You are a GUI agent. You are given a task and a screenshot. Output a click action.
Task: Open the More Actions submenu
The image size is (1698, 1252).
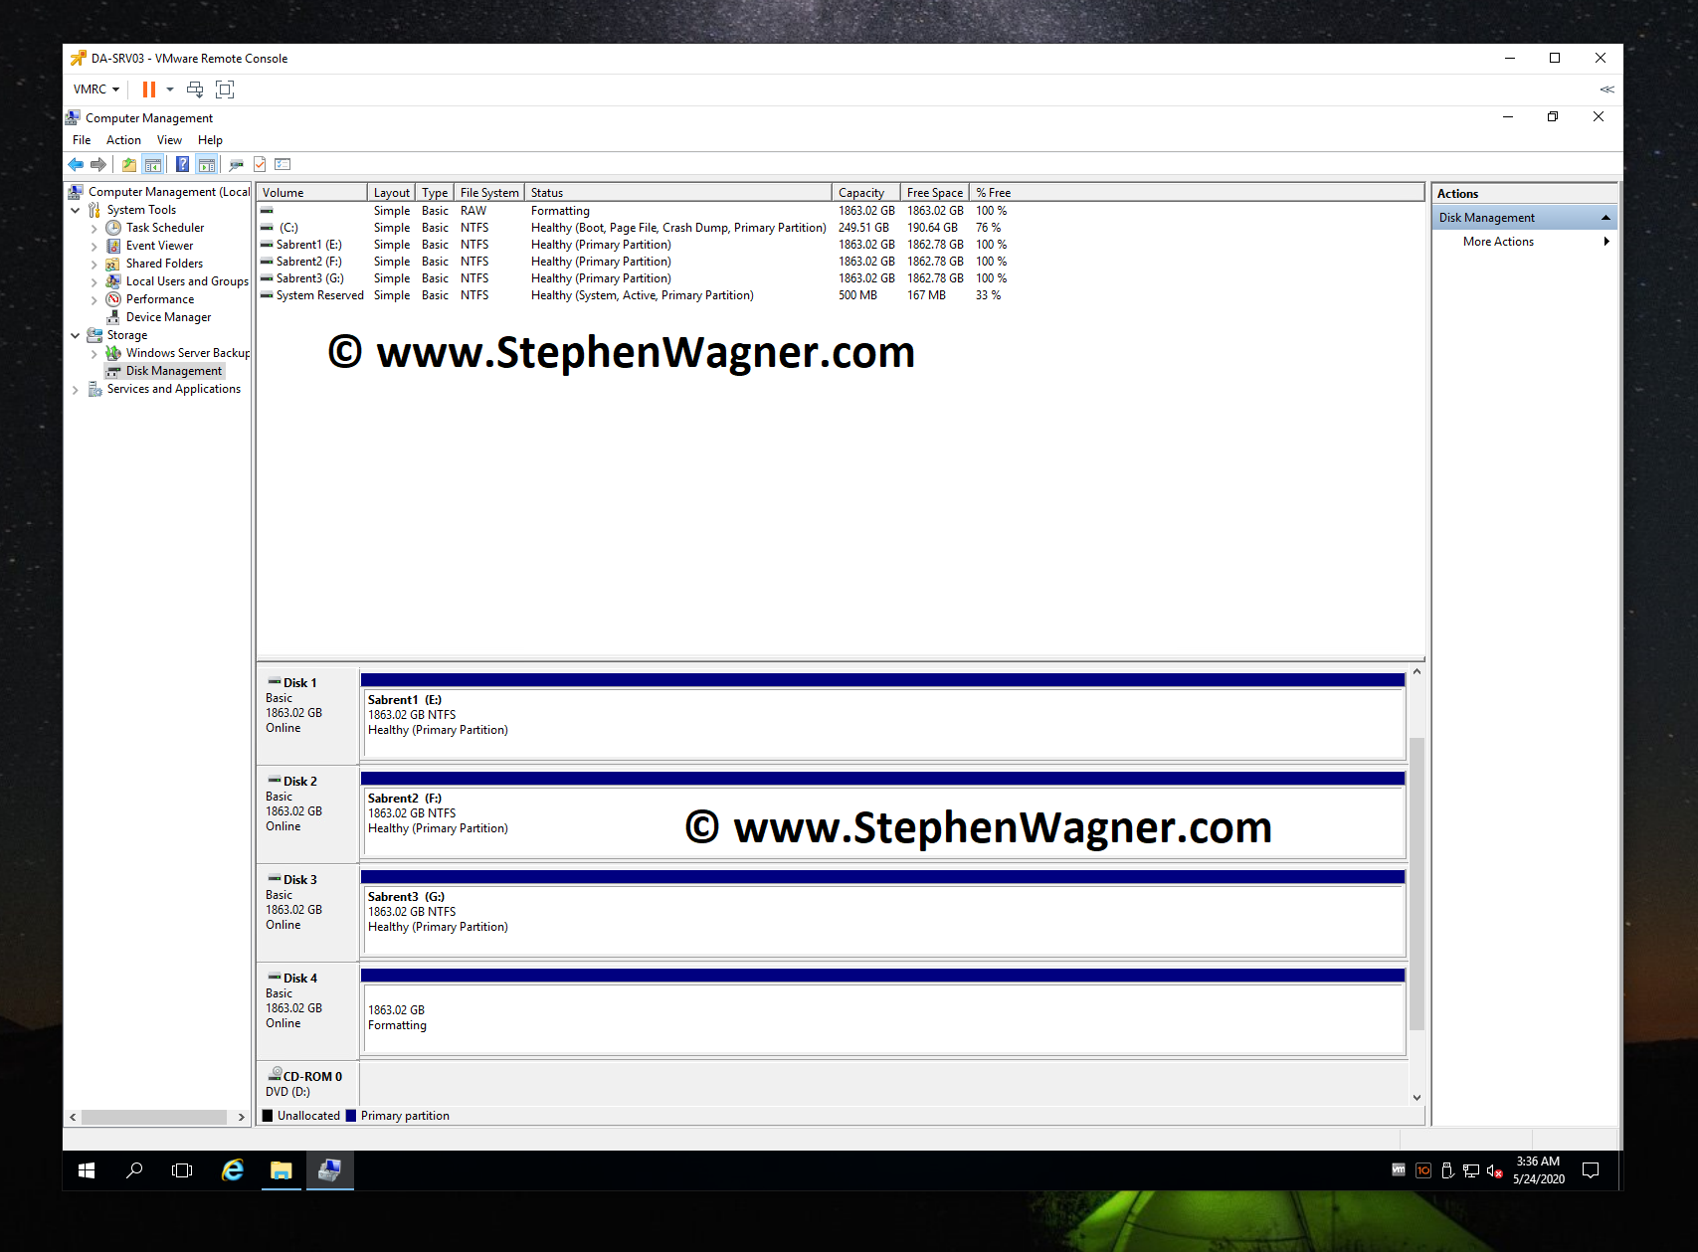(x=1524, y=242)
